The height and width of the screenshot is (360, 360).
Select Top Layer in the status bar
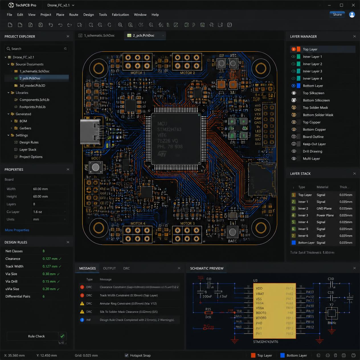[261, 355]
